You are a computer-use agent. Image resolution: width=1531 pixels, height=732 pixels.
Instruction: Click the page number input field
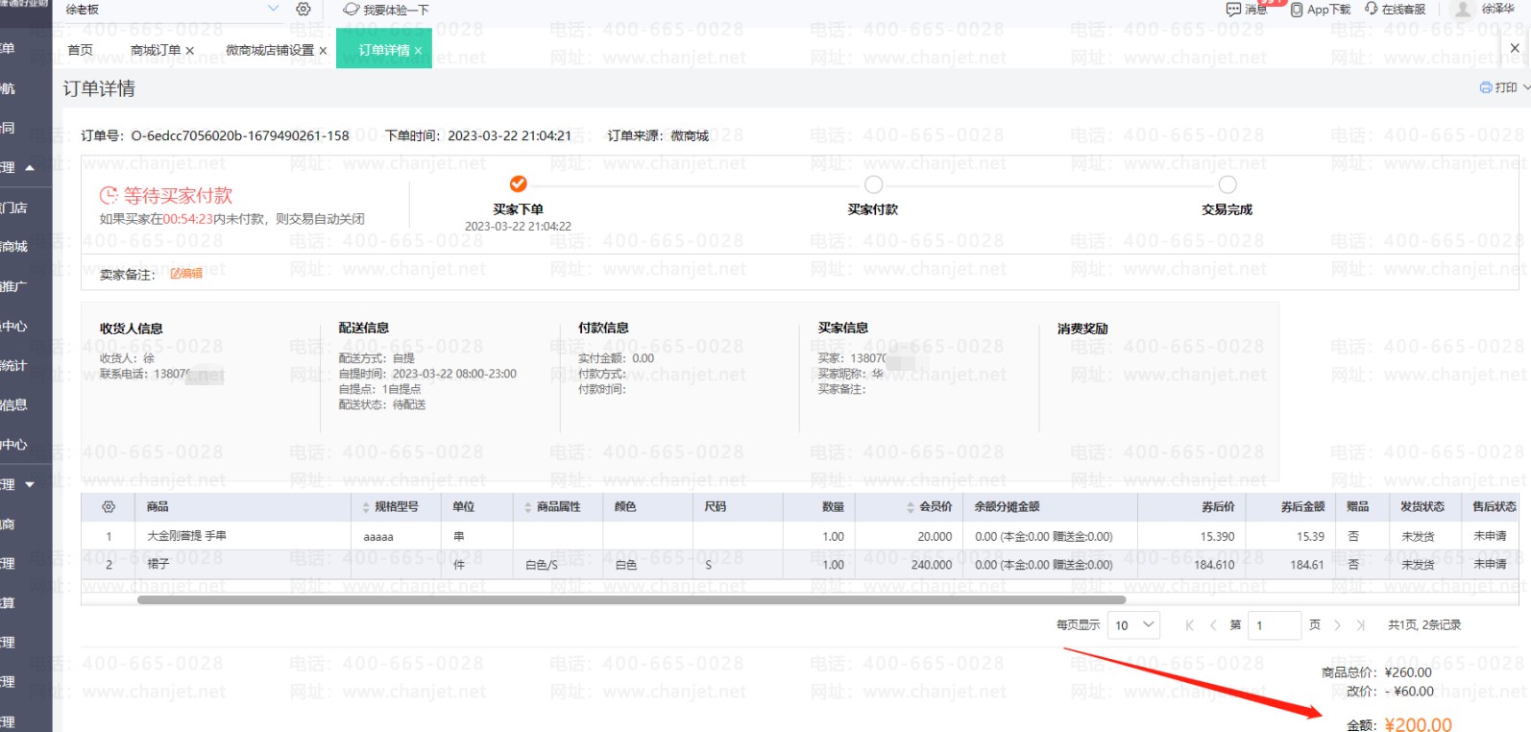(x=1275, y=625)
